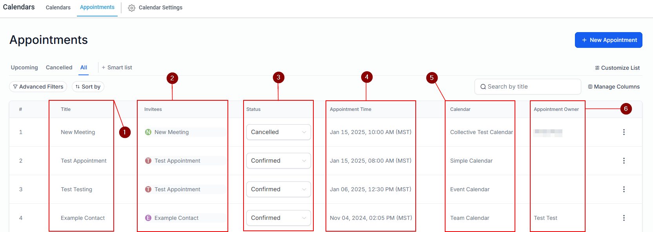This screenshot has height=232, width=653.
Task: Open the Calendar Settings gear icon
Action: click(132, 8)
